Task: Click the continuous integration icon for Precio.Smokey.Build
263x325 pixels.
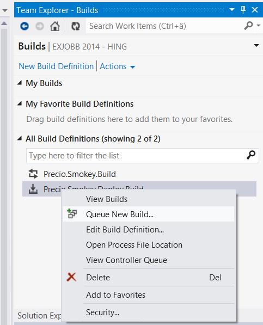Action: pyautogui.click(x=33, y=174)
